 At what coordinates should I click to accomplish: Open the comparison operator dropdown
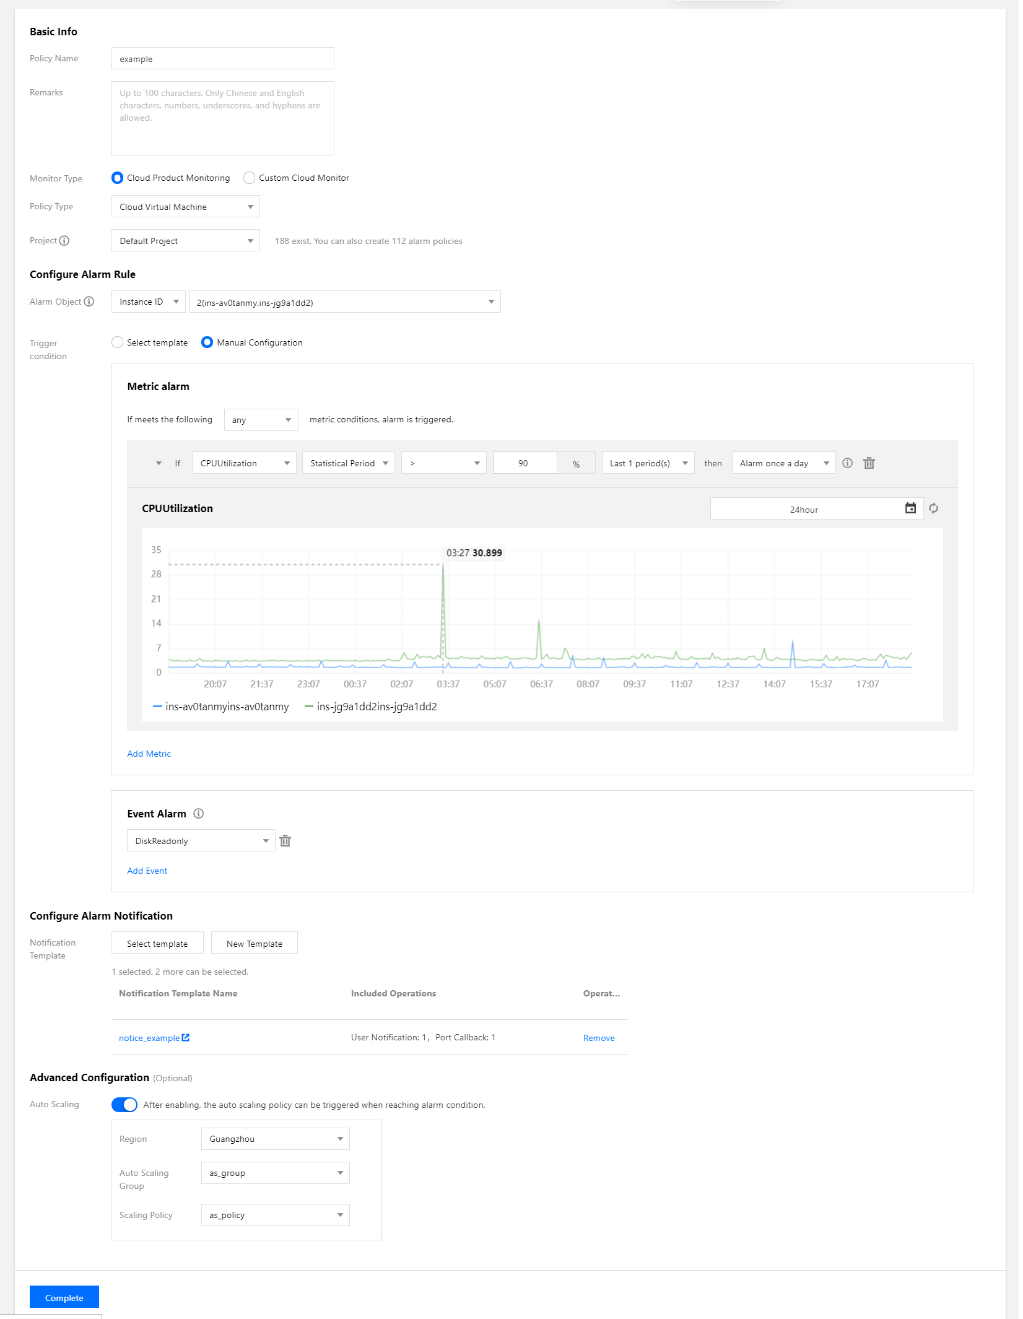pyautogui.click(x=444, y=463)
